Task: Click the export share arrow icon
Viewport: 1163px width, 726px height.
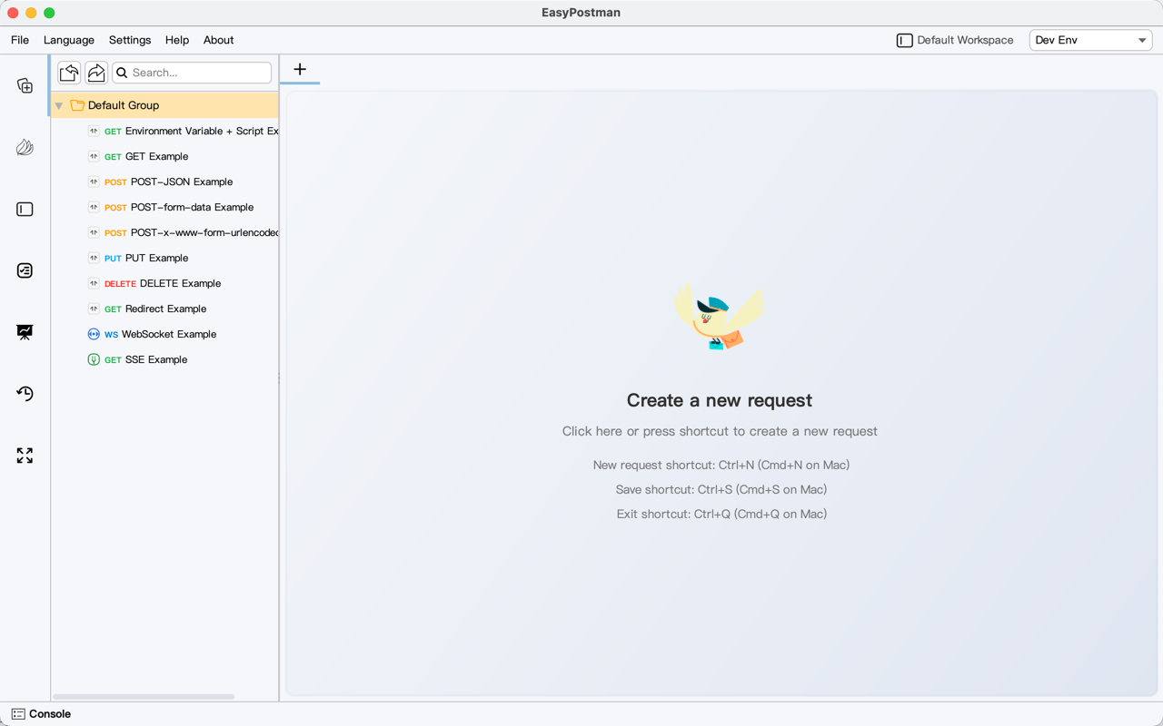Action: point(96,73)
